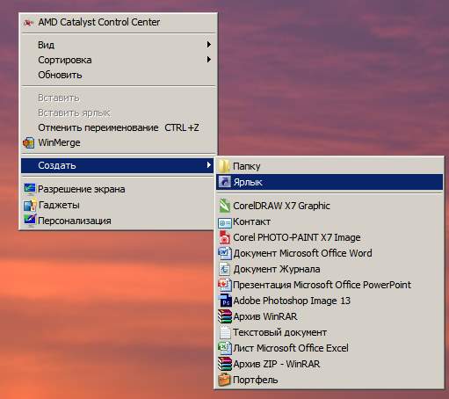Click the Создать submenu arrow

pos(209,165)
